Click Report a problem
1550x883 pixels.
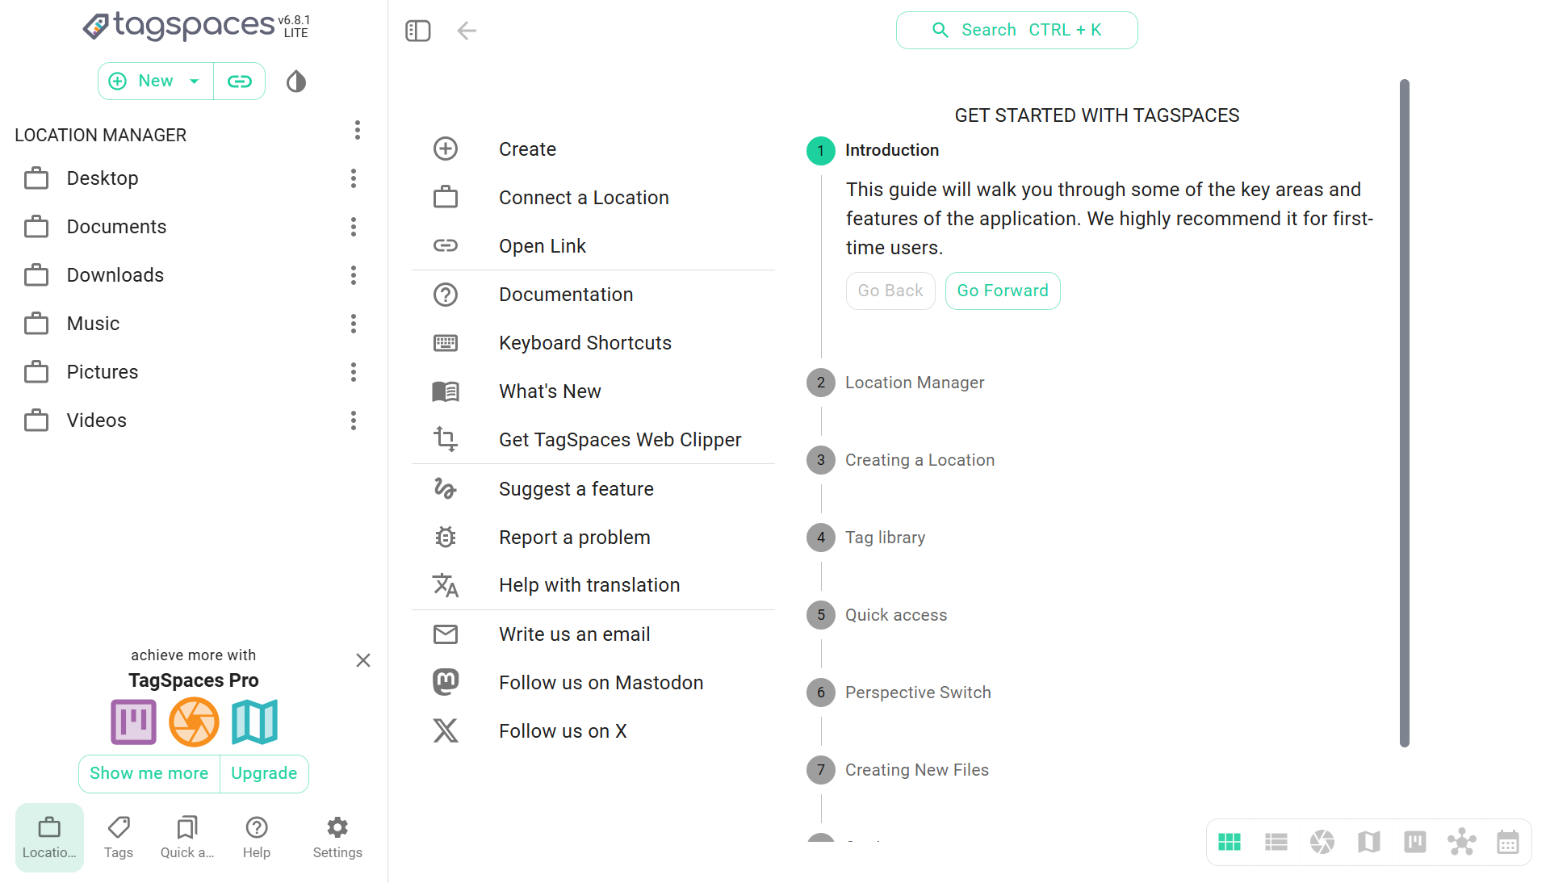pos(593,538)
